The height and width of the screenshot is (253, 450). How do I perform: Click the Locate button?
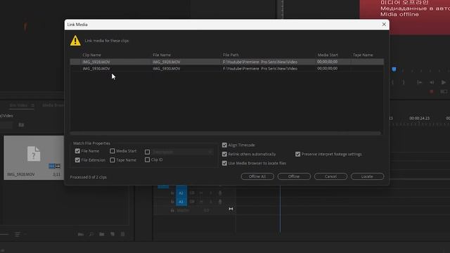pyautogui.click(x=367, y=176)
